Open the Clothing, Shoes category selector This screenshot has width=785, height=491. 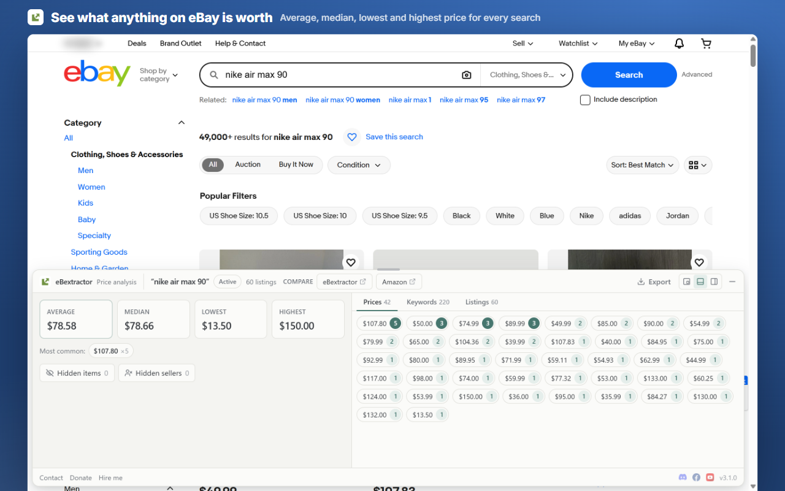click(527, 75)
